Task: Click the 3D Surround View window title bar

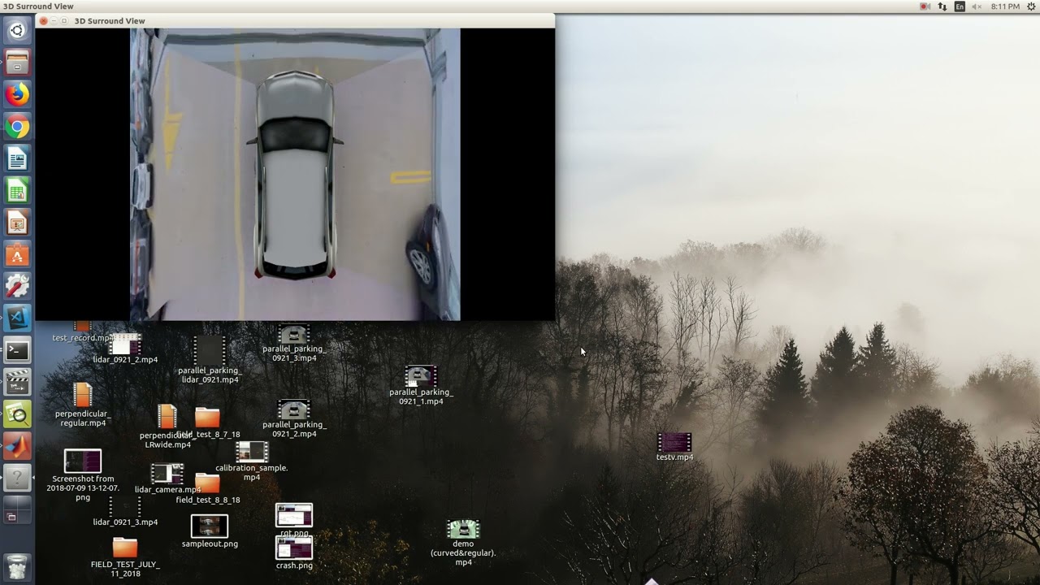Action: (295, 21)
